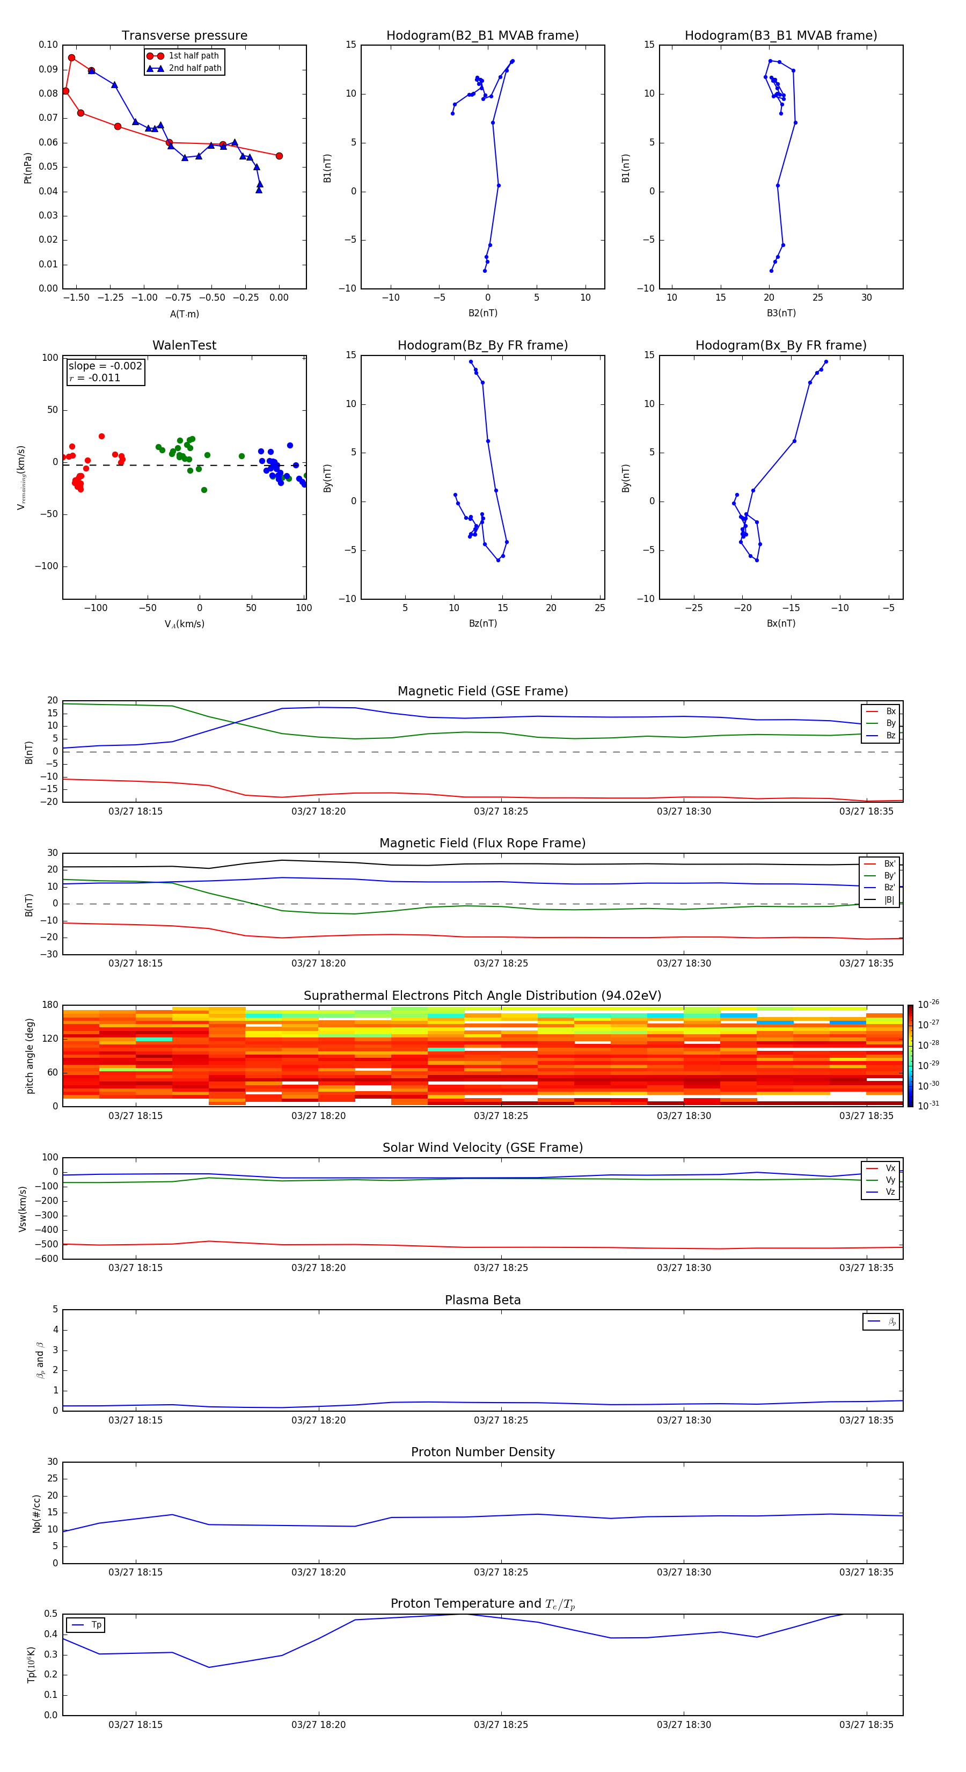Click the "Np(#/cc)" y-axis label
Screen dimensions: 966x1772
click(x=36, y=1513)
